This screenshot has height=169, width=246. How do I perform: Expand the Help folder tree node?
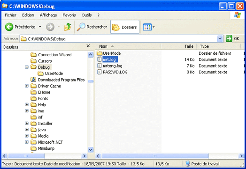pos(27,104)
